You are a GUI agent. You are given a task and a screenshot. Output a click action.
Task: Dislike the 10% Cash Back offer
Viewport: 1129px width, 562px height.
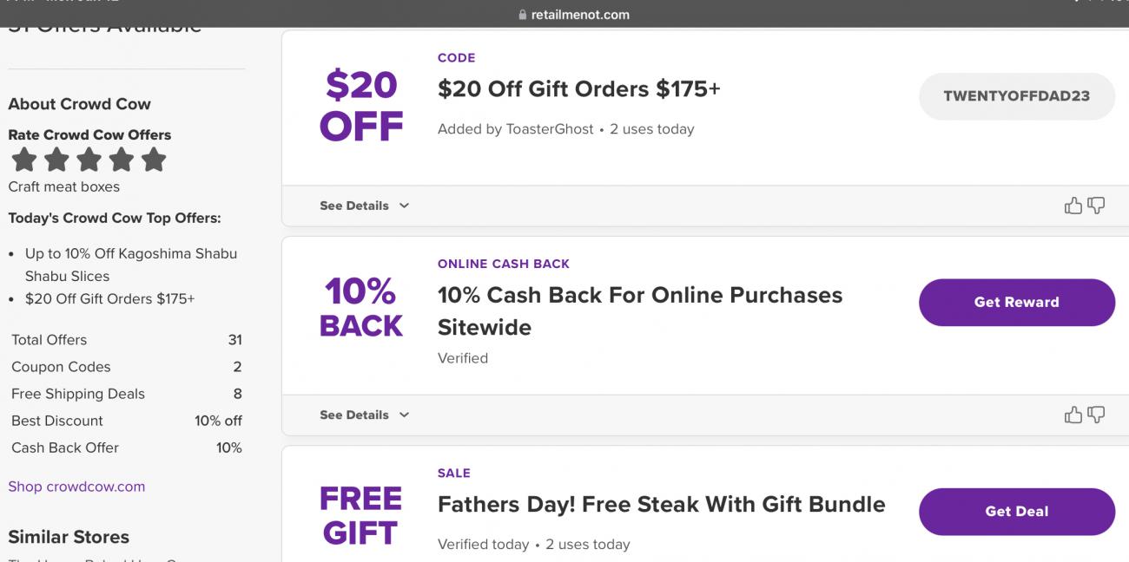(1096, 415)
